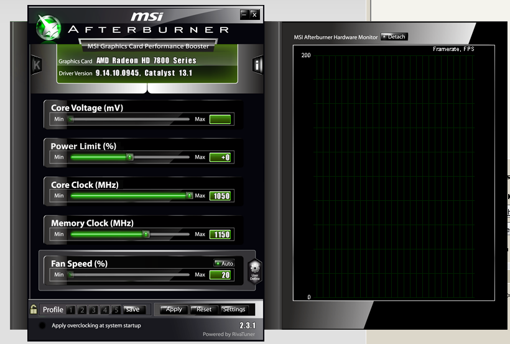Open Fan Speed User Define gear
The width and height of the screenshot is (510, 344).
254,271
